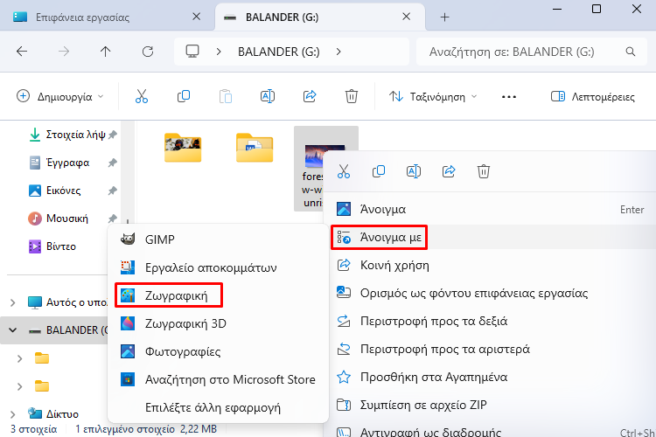The image size is (656, 437).
Task: Open the Δημιουργία dropdown
Action: click(x=59, y=97)
